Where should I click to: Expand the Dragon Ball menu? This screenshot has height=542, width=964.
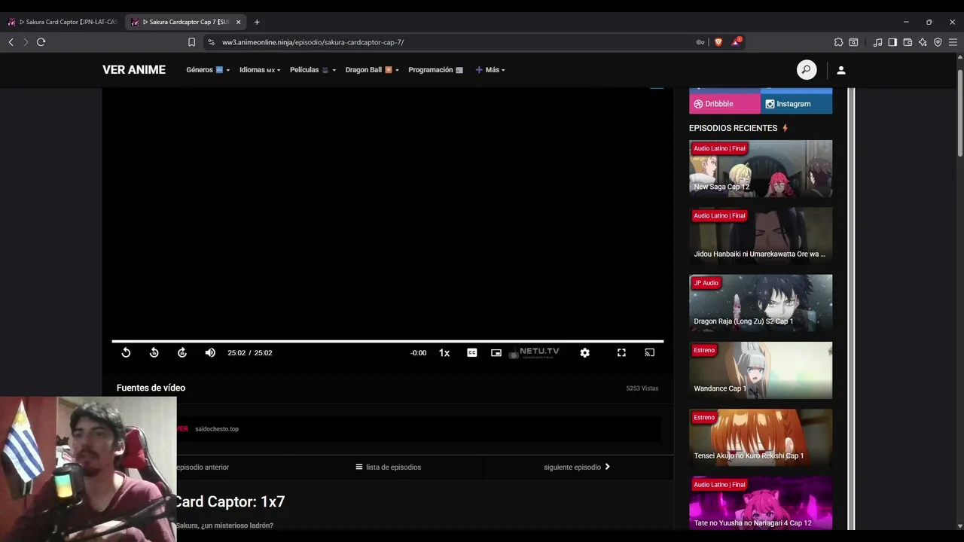click(371, 70)
